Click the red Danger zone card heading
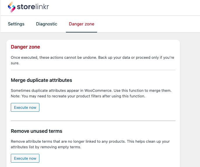The image size is (200, 167). click(25, 47)
